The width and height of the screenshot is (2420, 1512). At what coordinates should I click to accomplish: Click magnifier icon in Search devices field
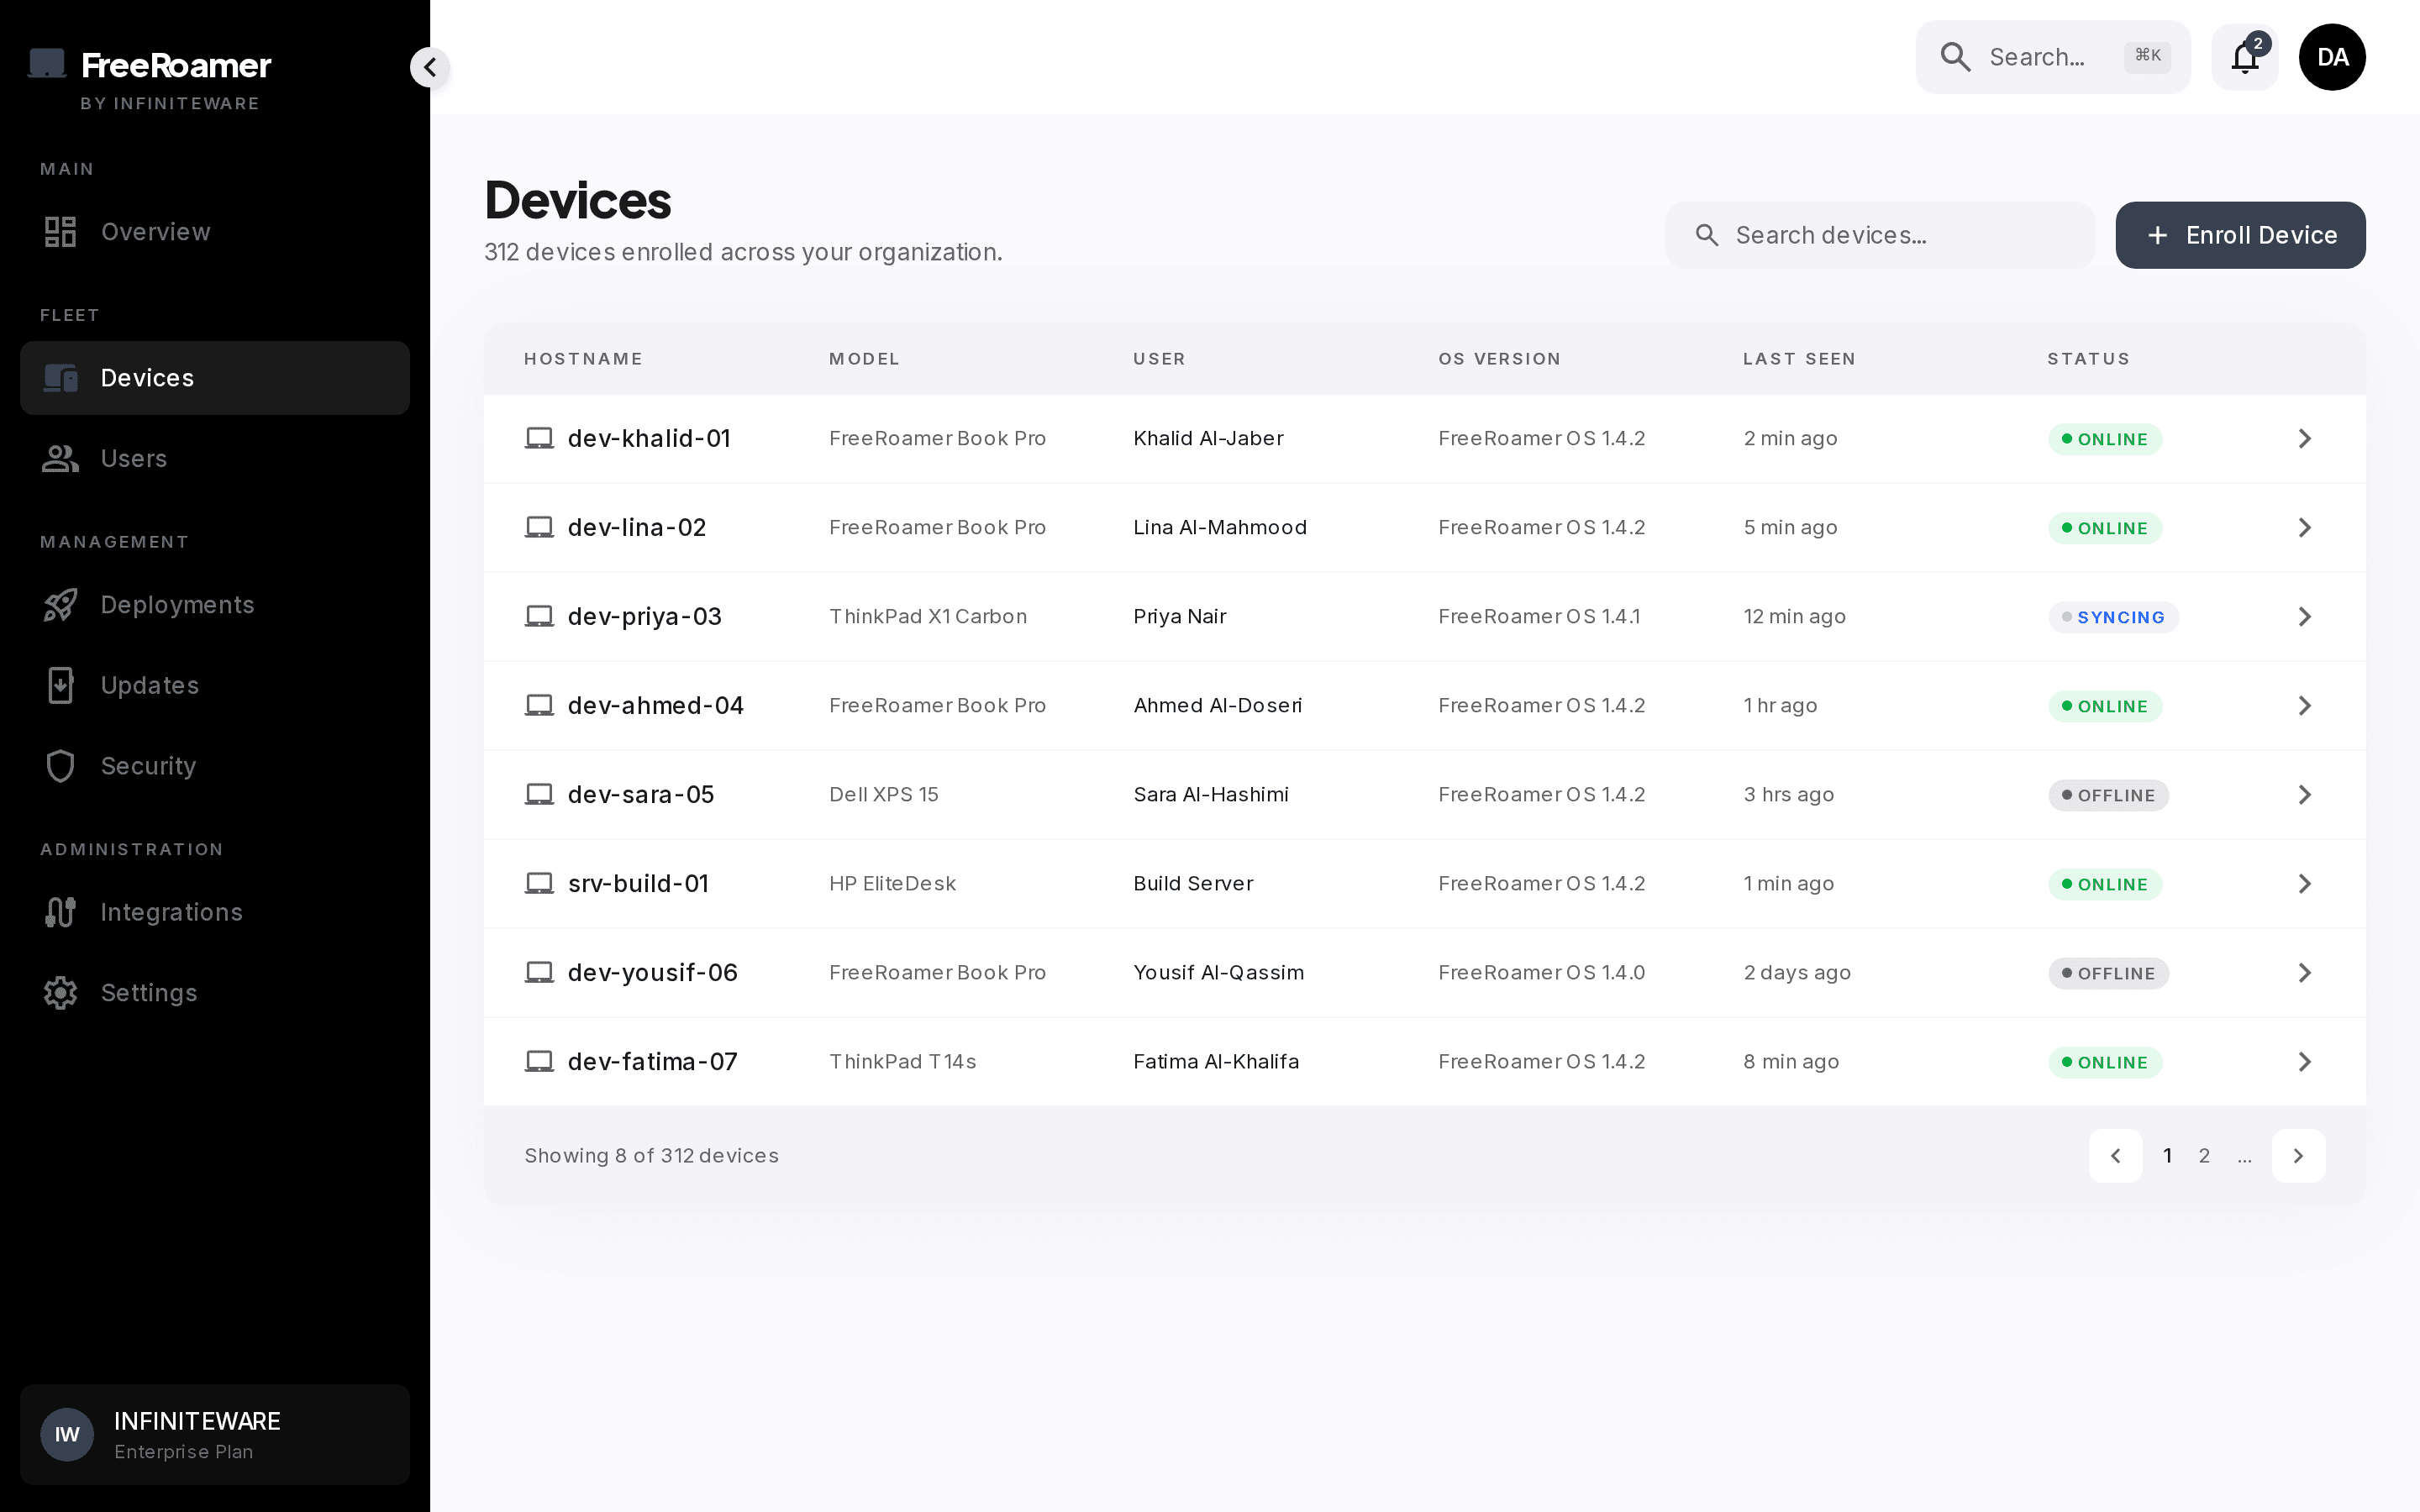(1707, 235)
